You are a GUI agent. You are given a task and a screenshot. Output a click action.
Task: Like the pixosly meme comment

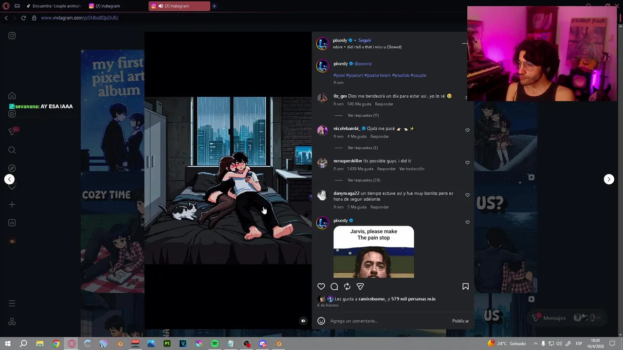(x=467, y=222)
